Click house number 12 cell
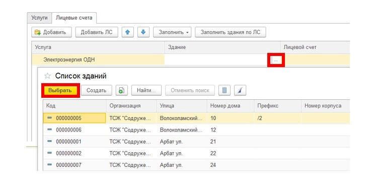Screen dimensions: 374x182 click(230, 130)
